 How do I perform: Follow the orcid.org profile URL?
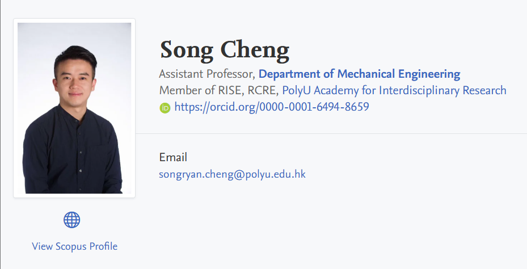click(x=272, y=107)
